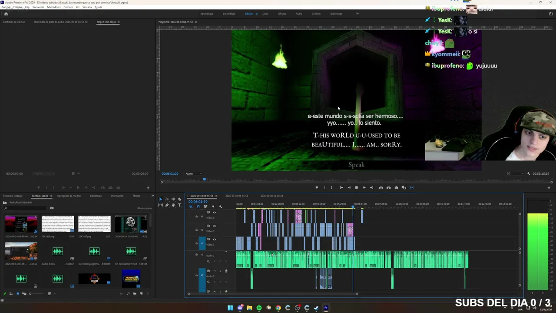556x313 pixels.
Task: Toggle lock on Video 2 track
Action: tap(196, 230)
